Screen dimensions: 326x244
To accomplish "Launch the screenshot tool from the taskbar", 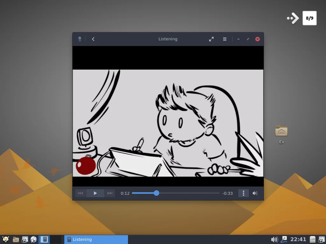I will point(24,239).
